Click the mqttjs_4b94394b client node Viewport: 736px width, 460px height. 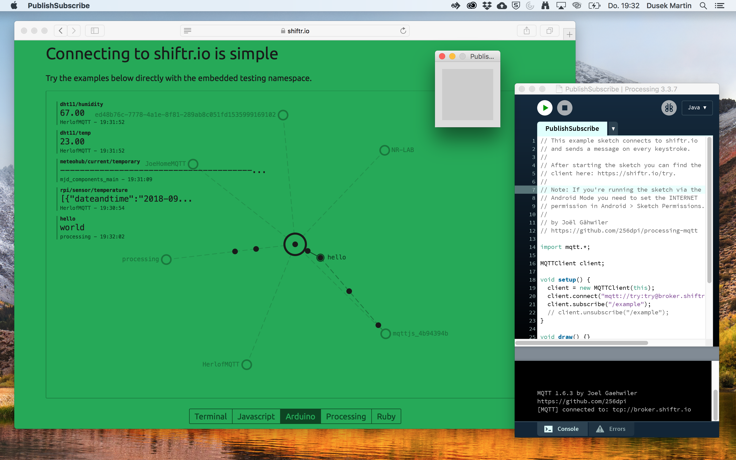(x=386, y=334)
